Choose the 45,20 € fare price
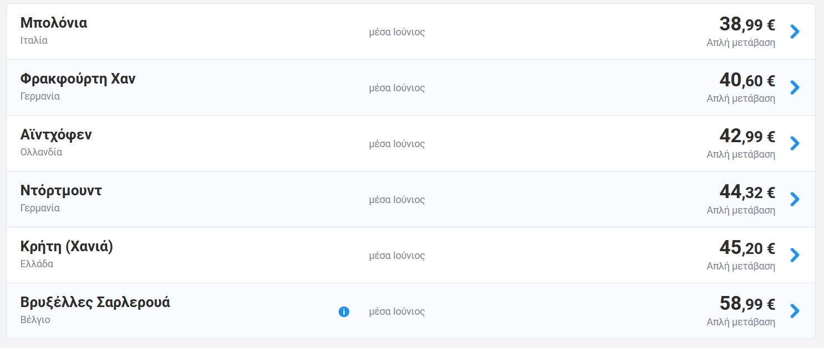Viewport: 824px width, 348px height. [x=747, y=248]
